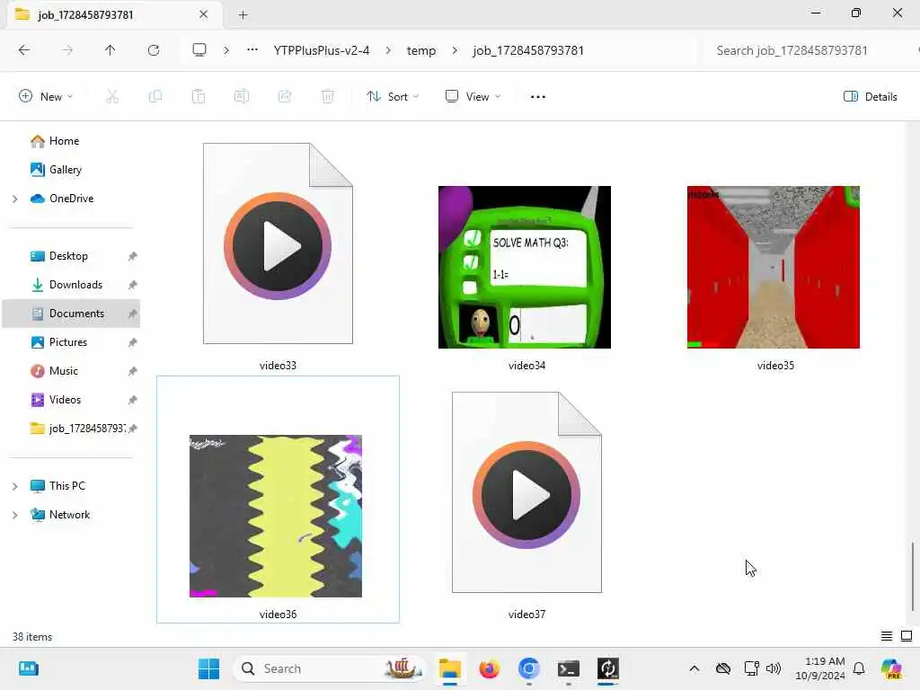
Task: Expand the This PC tree node
Action: (x=15, y=486)
